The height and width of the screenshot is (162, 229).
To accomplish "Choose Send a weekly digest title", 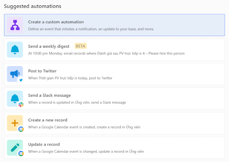I will 49,46.
